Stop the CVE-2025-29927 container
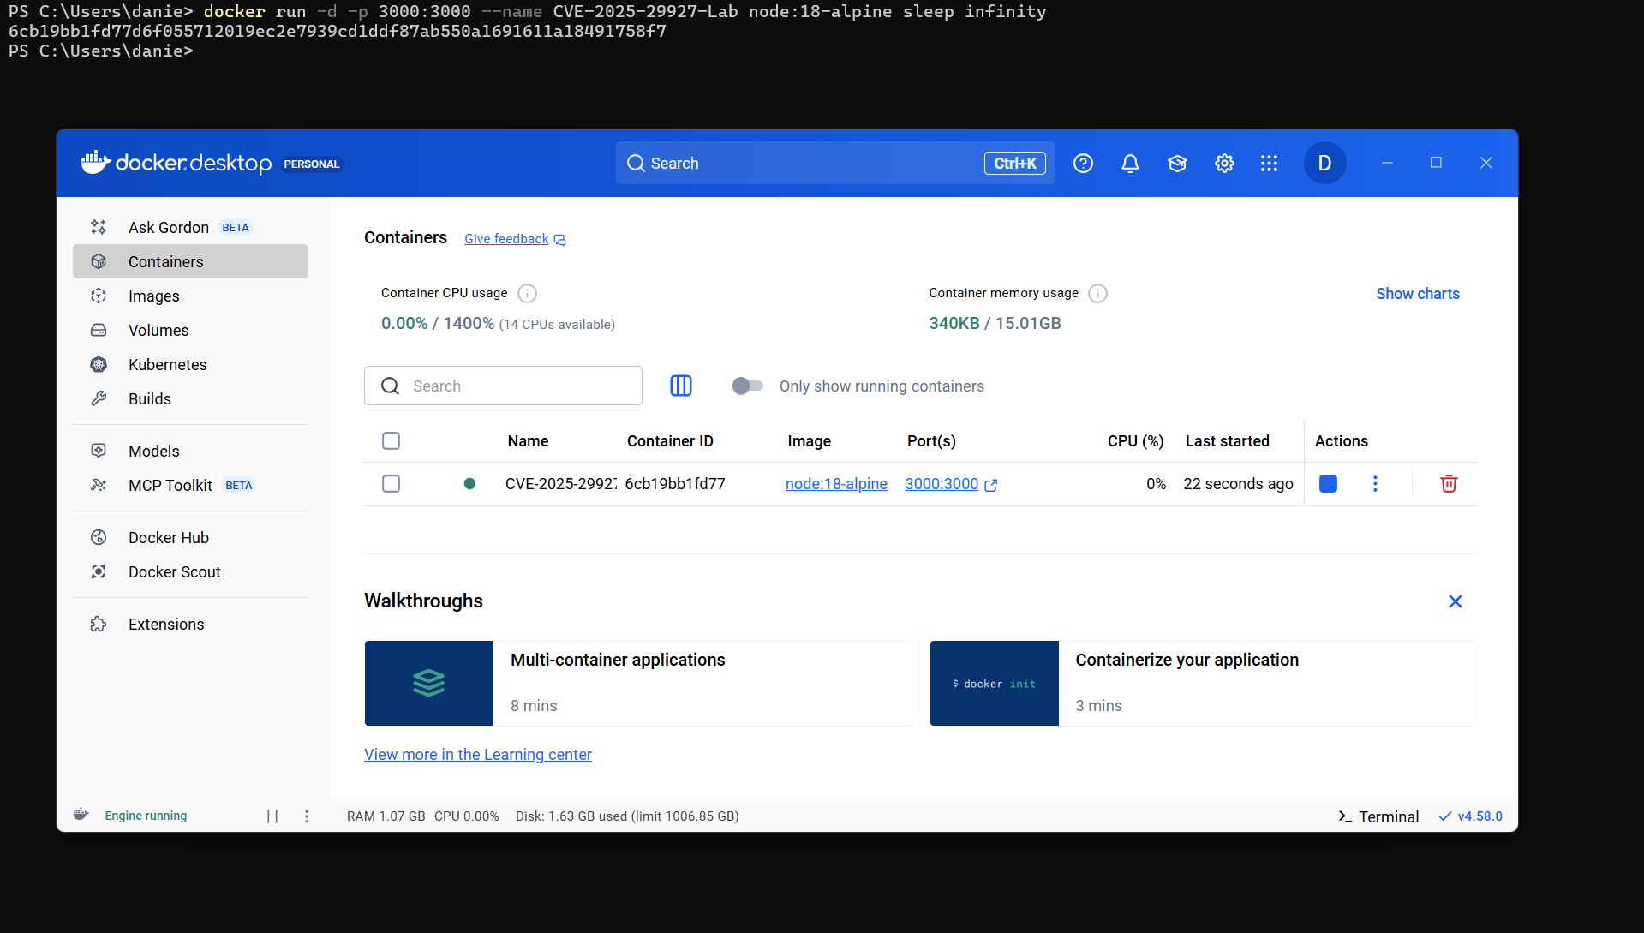The height and width of the screenshot is (933, 1644). [x=1328, y=484]
